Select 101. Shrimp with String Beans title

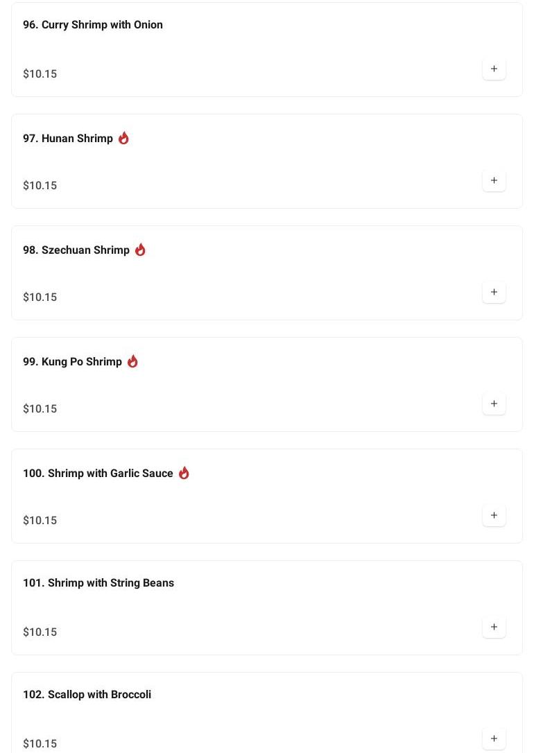coord(98,583)
